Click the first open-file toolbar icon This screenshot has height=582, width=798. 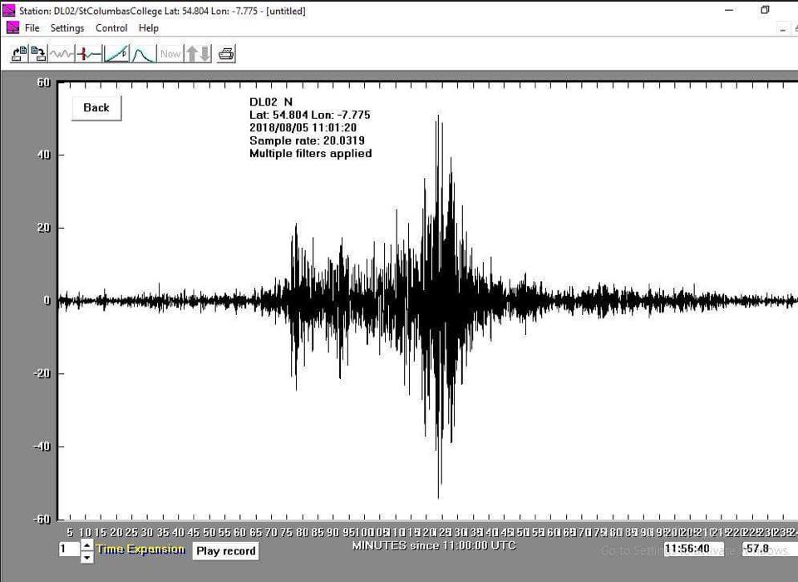19,54
